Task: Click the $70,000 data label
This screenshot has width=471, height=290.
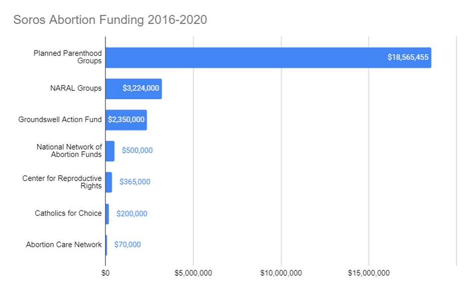Action: pos(127,245)
